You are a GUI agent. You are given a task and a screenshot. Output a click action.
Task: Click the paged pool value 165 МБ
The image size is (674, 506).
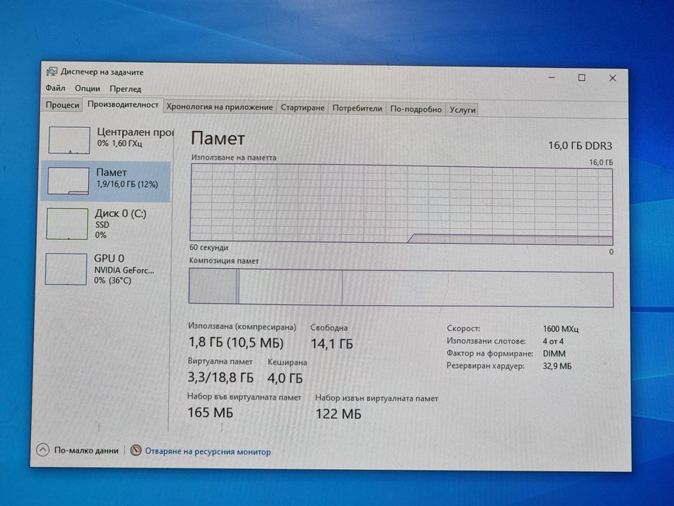[210, 412]
